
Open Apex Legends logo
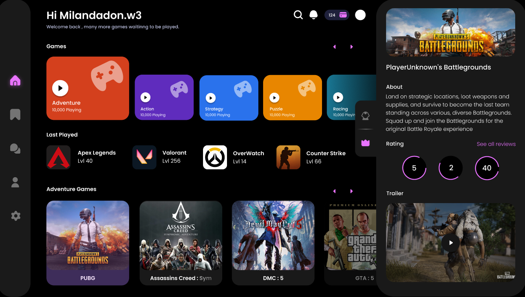[x=59, y=157]
